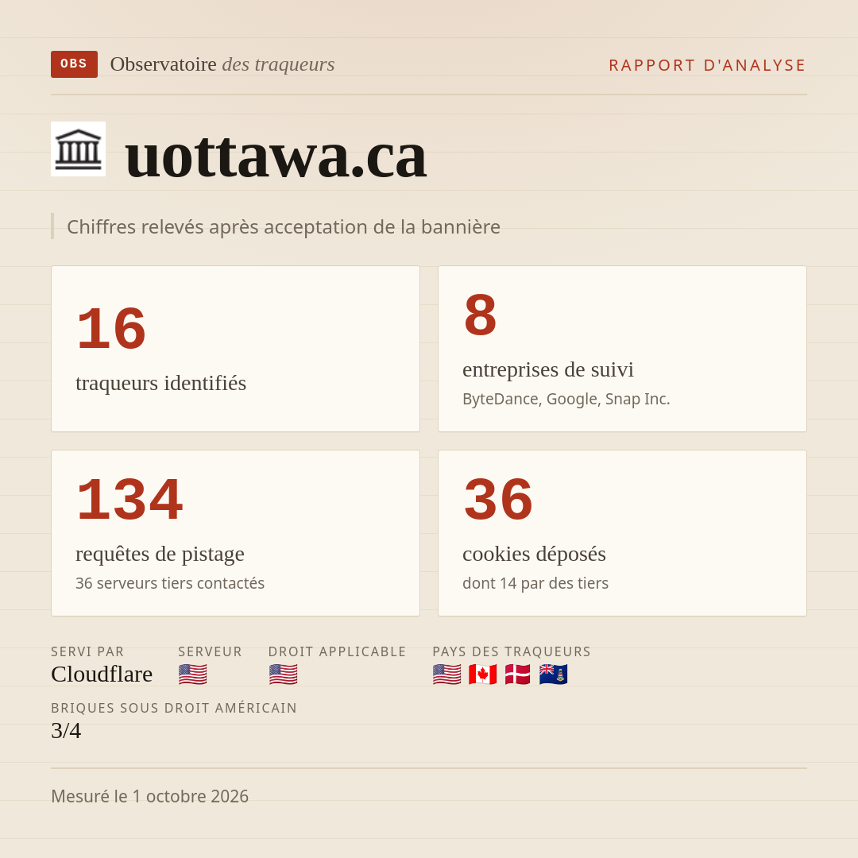Click the DROIT APPLICABLE label
The height and width of the screenshot is (858, 858).
337,651
